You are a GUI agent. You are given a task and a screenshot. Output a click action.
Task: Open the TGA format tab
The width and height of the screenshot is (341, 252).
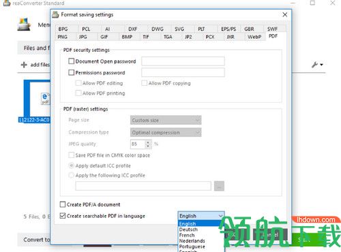click(168, 37)
